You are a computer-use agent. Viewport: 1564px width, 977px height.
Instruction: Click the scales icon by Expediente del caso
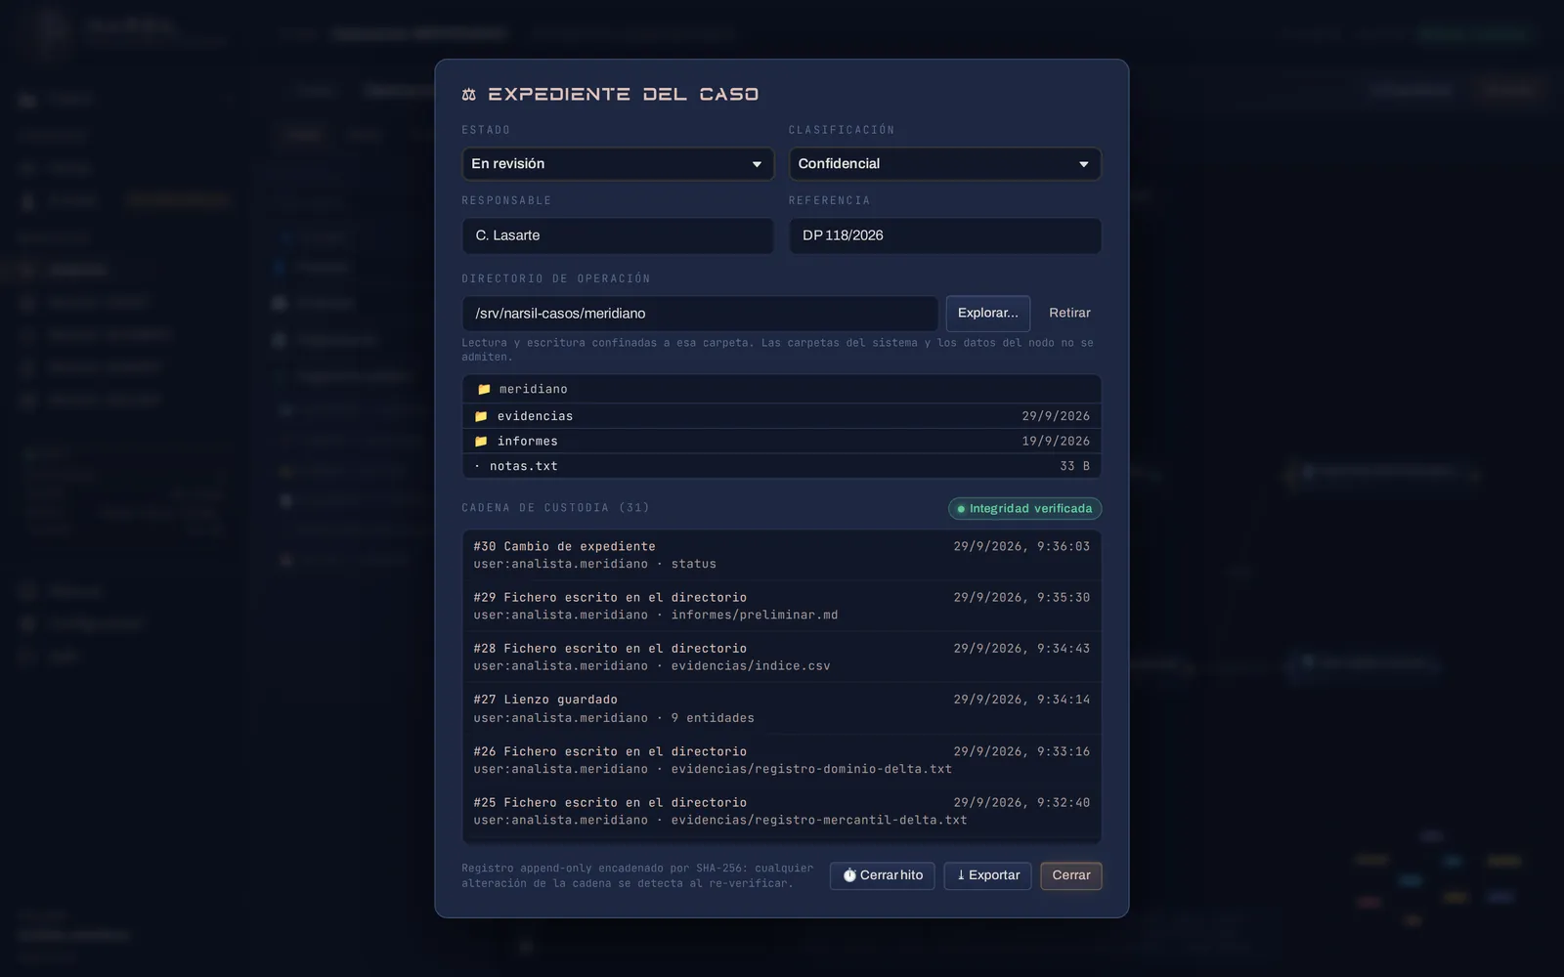[469, 95]
